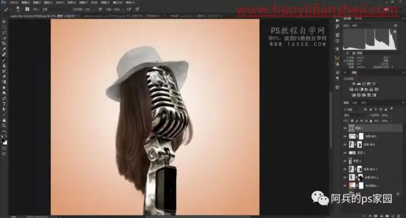406x218 pixels.
Task: Select the Clone Stamp tool
Action: coord(4,66)
